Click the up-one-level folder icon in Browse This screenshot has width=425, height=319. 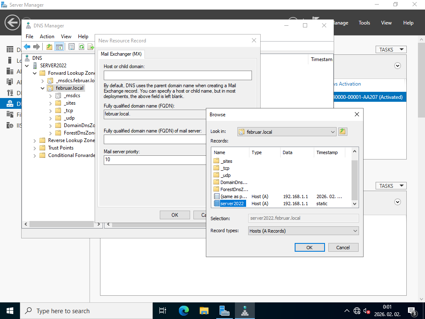342,132
